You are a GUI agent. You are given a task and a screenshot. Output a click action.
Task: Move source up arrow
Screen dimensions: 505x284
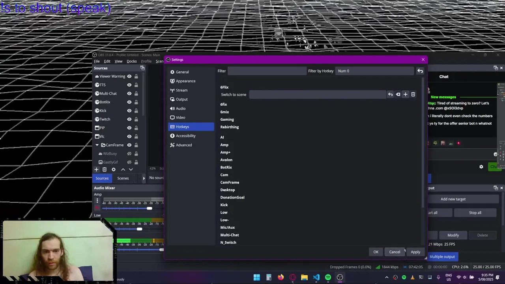coord(123,169)
